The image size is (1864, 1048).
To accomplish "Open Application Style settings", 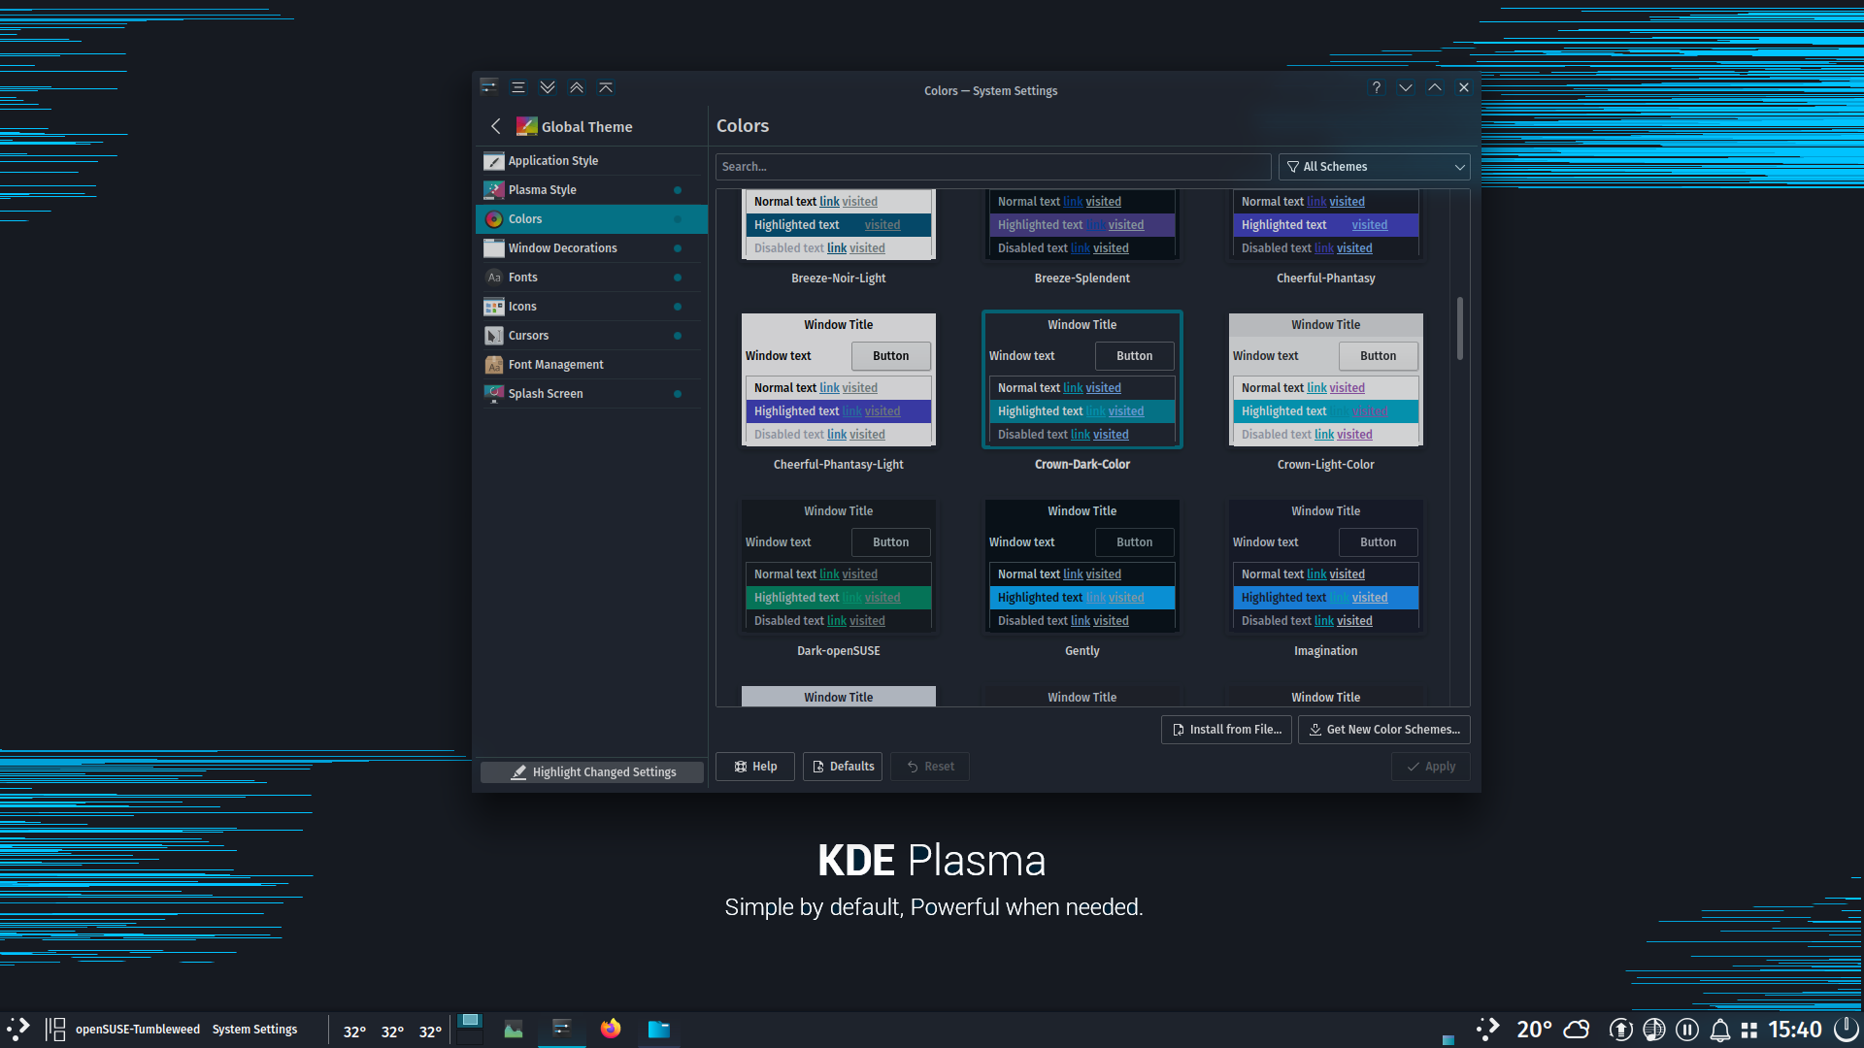I will (x=590, y=161).
